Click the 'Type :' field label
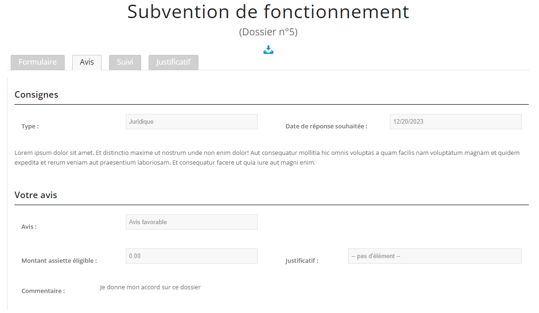The height and width of the screenshot is (313, 539). point(30,127)
